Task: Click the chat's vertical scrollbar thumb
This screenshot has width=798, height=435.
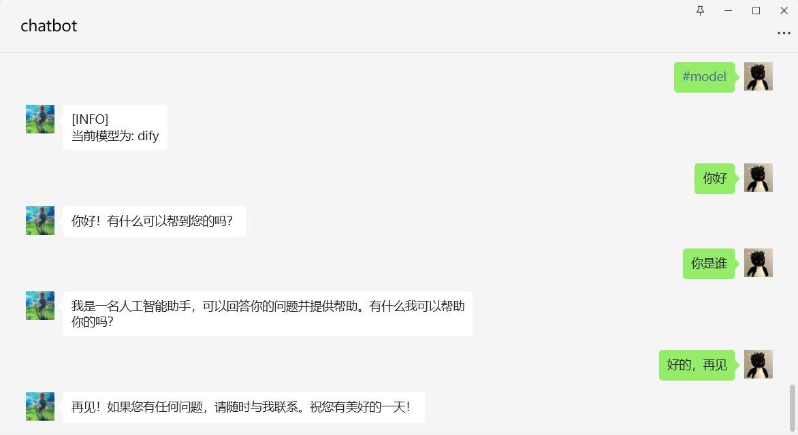Action: [792, 408]
